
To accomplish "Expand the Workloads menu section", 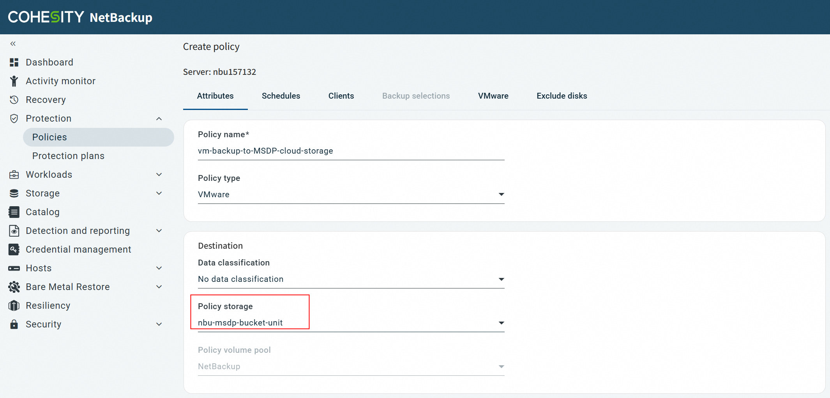I will (159, 175).
